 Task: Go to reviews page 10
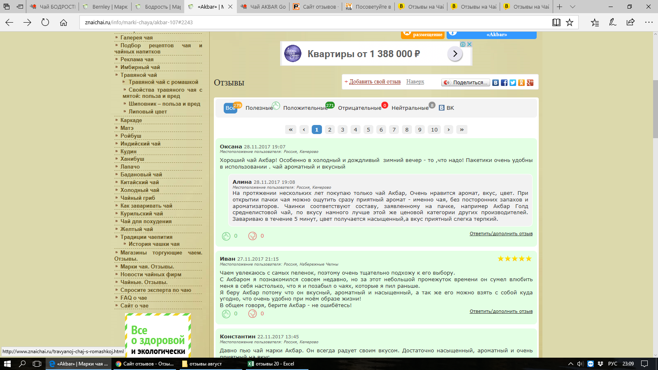[x=434, y=129]
